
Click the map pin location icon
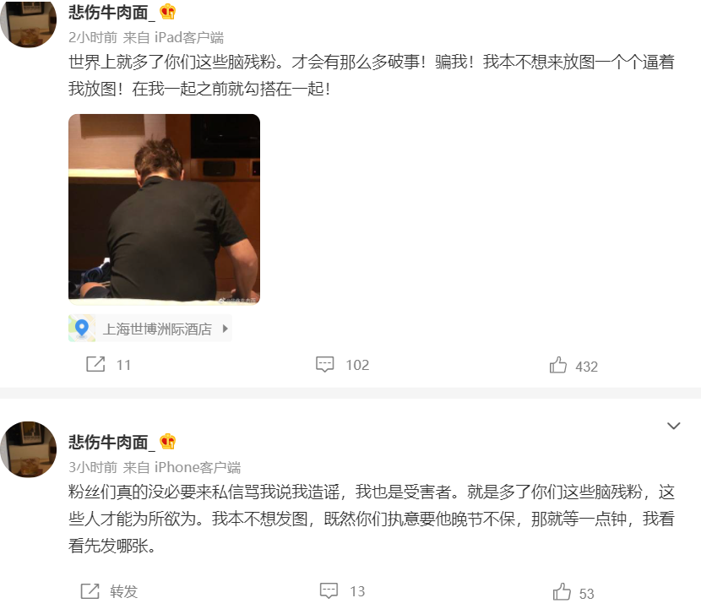[82, 329]
